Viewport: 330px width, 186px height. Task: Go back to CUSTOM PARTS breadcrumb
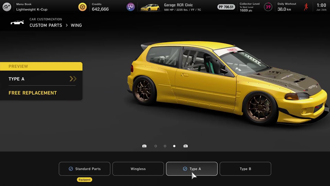tap(46, 25)
